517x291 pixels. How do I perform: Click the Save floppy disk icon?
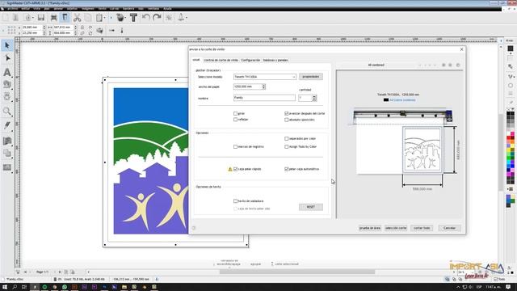[x=41, y=18]
